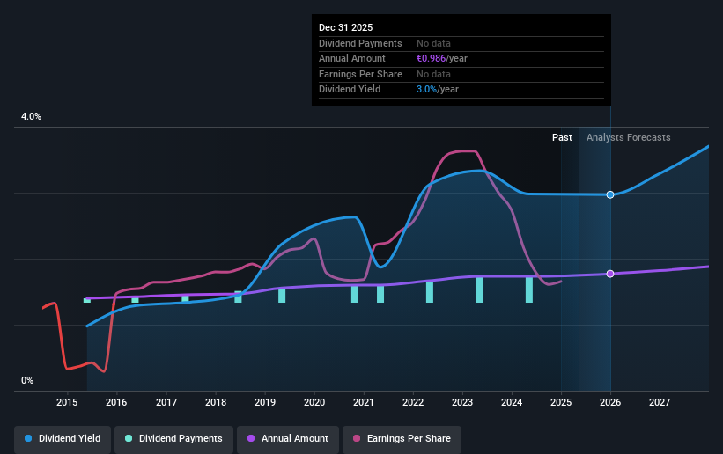
Task: Toggle the Dividend Payments legend series
Action: pos(173,438)
